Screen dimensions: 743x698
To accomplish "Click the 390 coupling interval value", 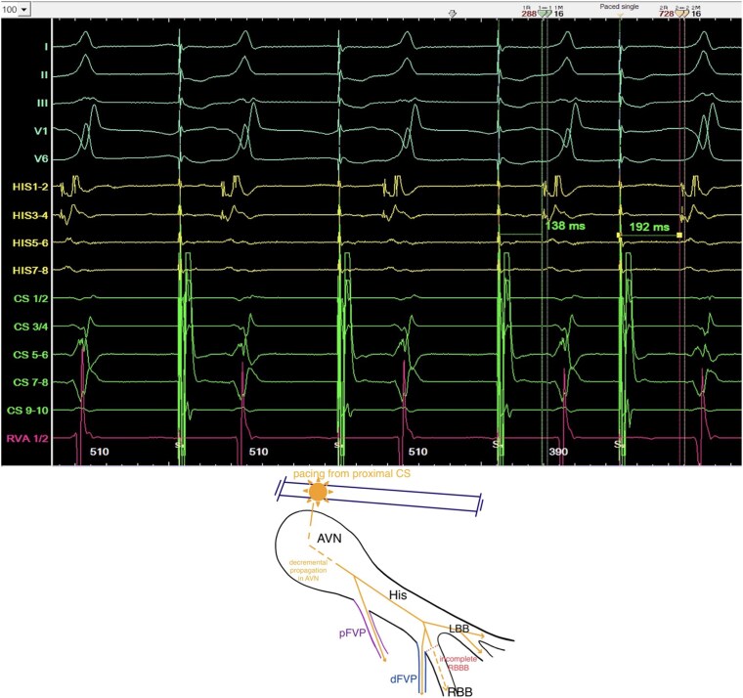I will [558, 452].
